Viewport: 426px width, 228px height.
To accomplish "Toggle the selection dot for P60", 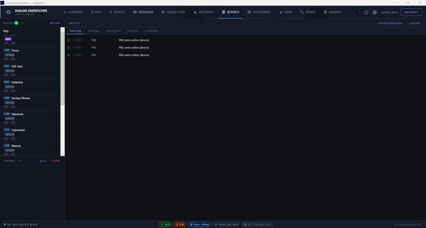I will (x=57, y=32).
